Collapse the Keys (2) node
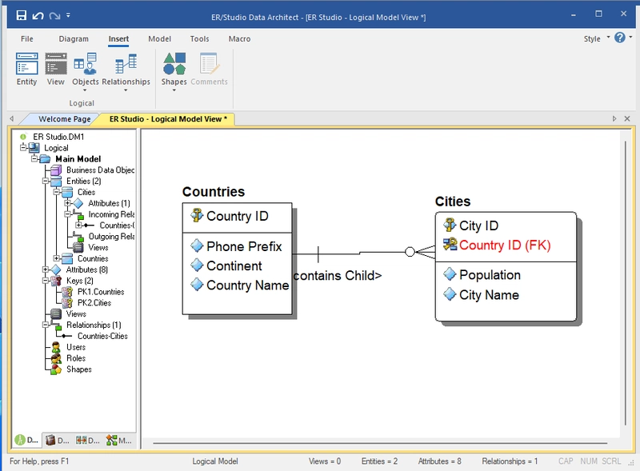 click(46, 281)
